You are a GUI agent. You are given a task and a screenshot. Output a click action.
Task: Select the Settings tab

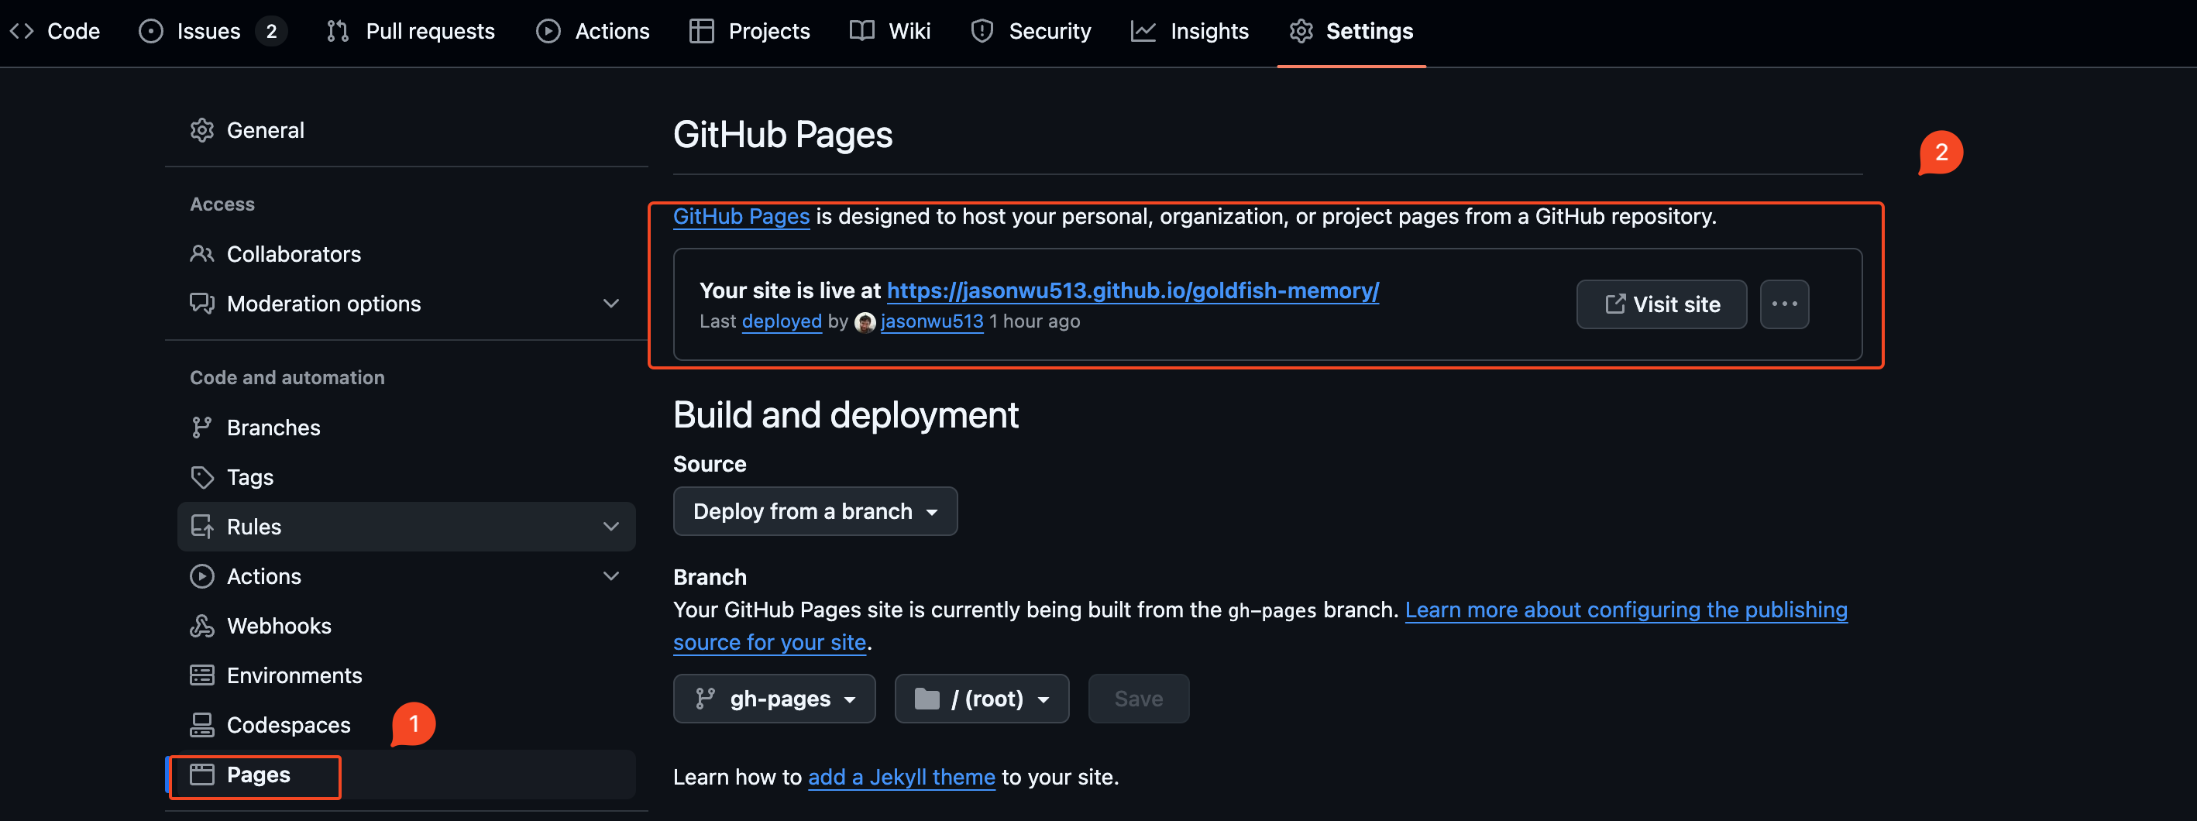point(1351,32)
